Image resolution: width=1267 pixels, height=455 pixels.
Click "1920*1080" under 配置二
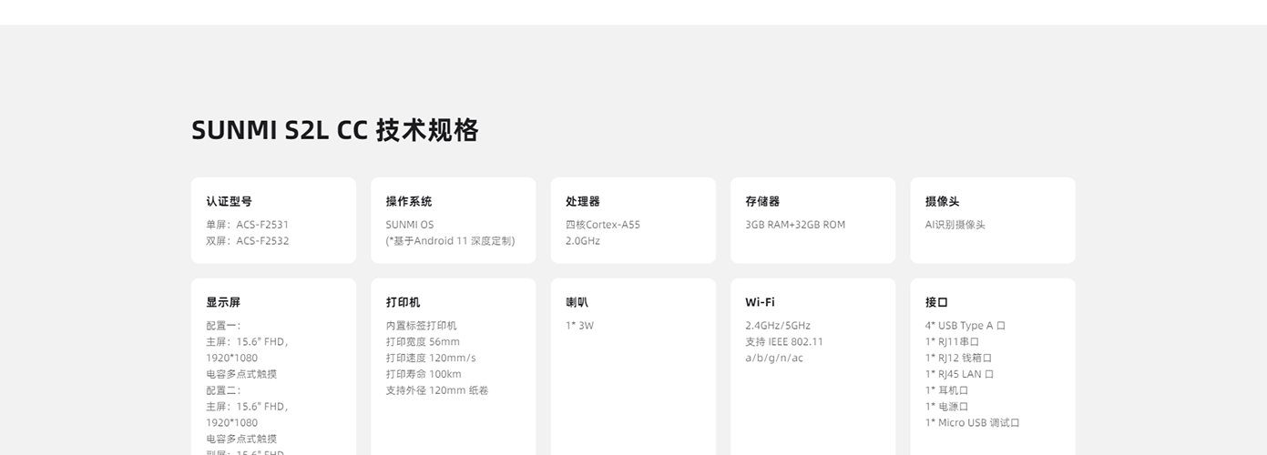click(231, 422)
